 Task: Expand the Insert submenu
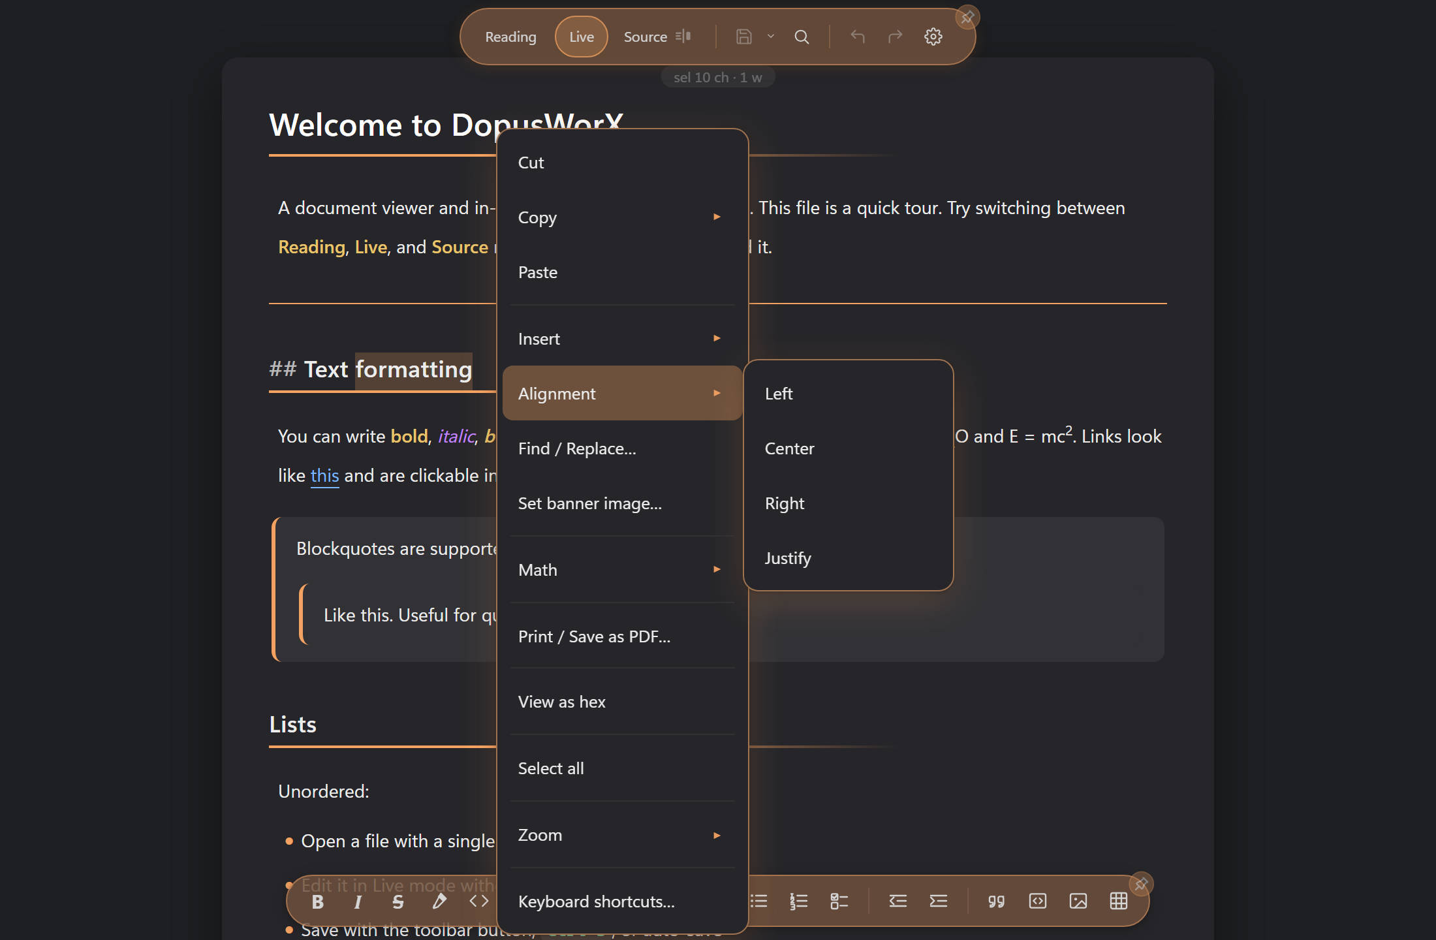tap(623, 339)
